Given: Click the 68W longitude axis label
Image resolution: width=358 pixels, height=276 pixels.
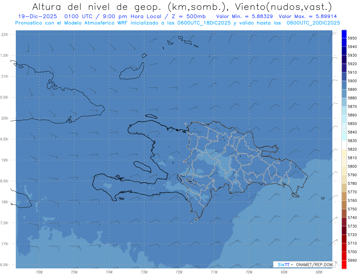Looking at the screenshot, I should (319, 272).
